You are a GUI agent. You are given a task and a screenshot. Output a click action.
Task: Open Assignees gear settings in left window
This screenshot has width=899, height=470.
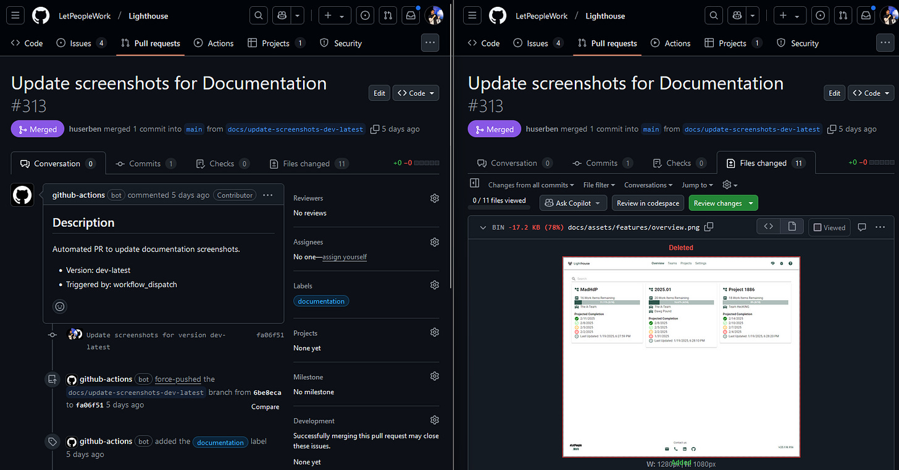coord(435,242)
